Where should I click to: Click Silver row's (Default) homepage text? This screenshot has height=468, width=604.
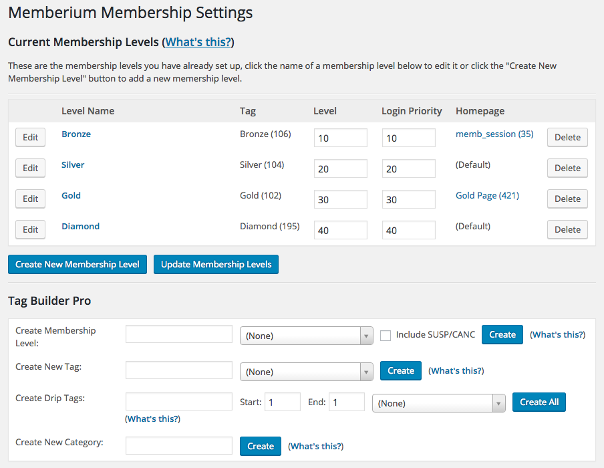(473, 165)
